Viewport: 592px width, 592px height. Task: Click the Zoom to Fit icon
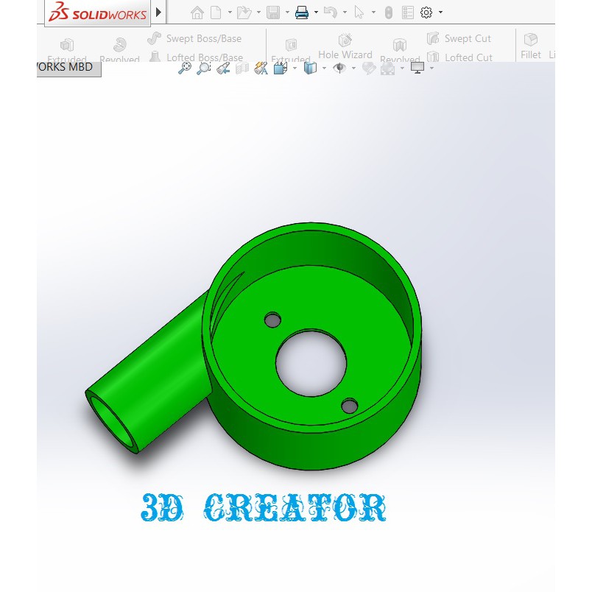185,68
